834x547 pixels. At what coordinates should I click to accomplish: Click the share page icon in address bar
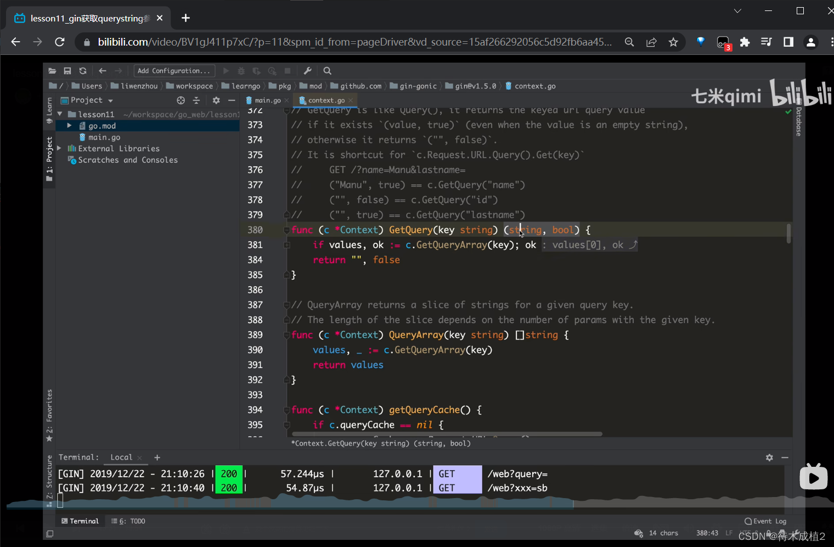tap(651, 42)
